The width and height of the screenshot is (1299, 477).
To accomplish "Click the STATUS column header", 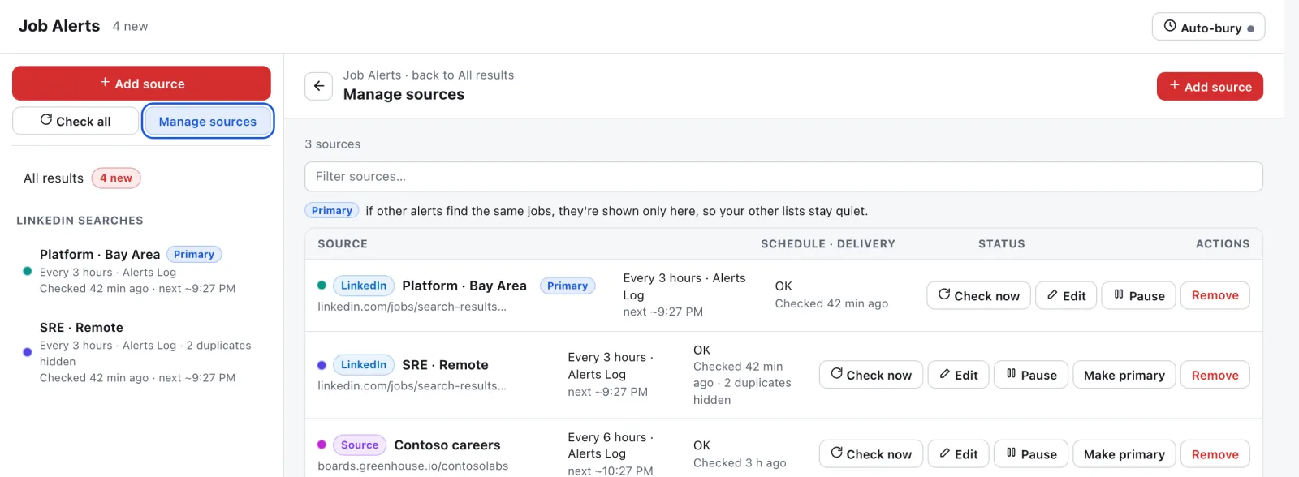I will (1002, 243).
